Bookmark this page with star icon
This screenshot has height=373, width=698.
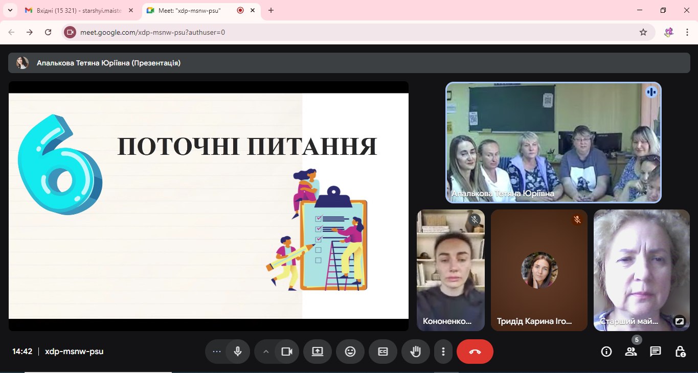click(x=643, y=32)
